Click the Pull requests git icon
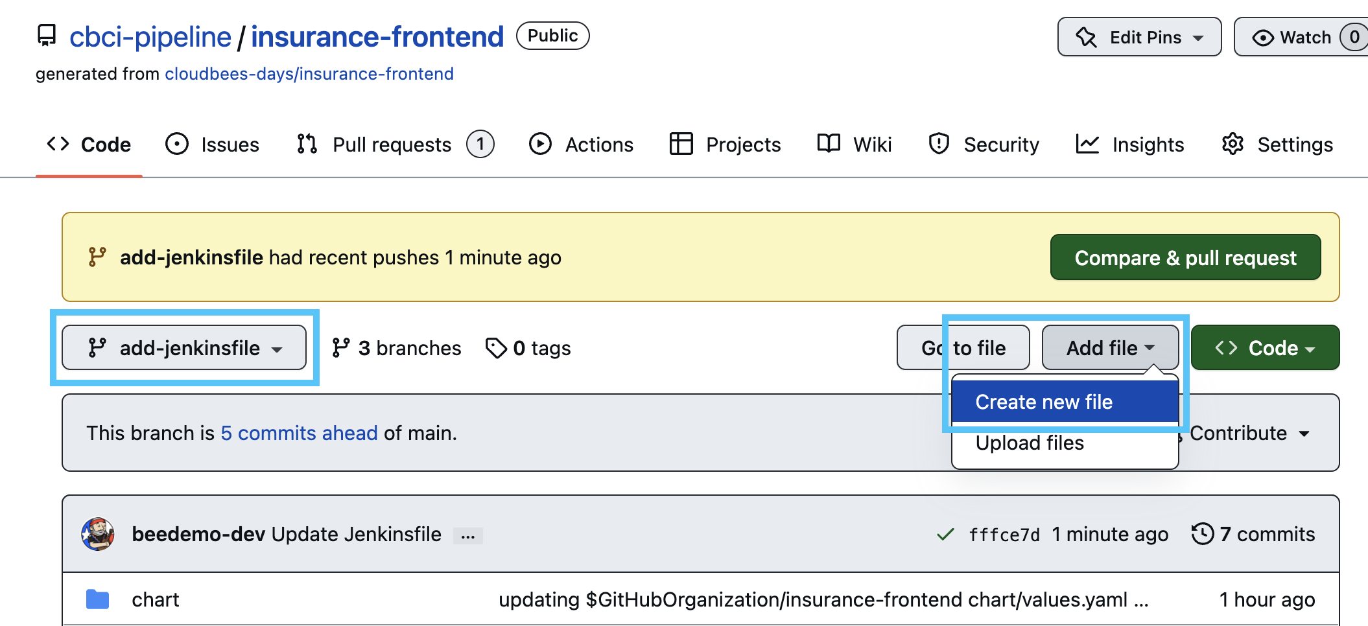This screenshot has height=626, width=1368. pos(307,144)
